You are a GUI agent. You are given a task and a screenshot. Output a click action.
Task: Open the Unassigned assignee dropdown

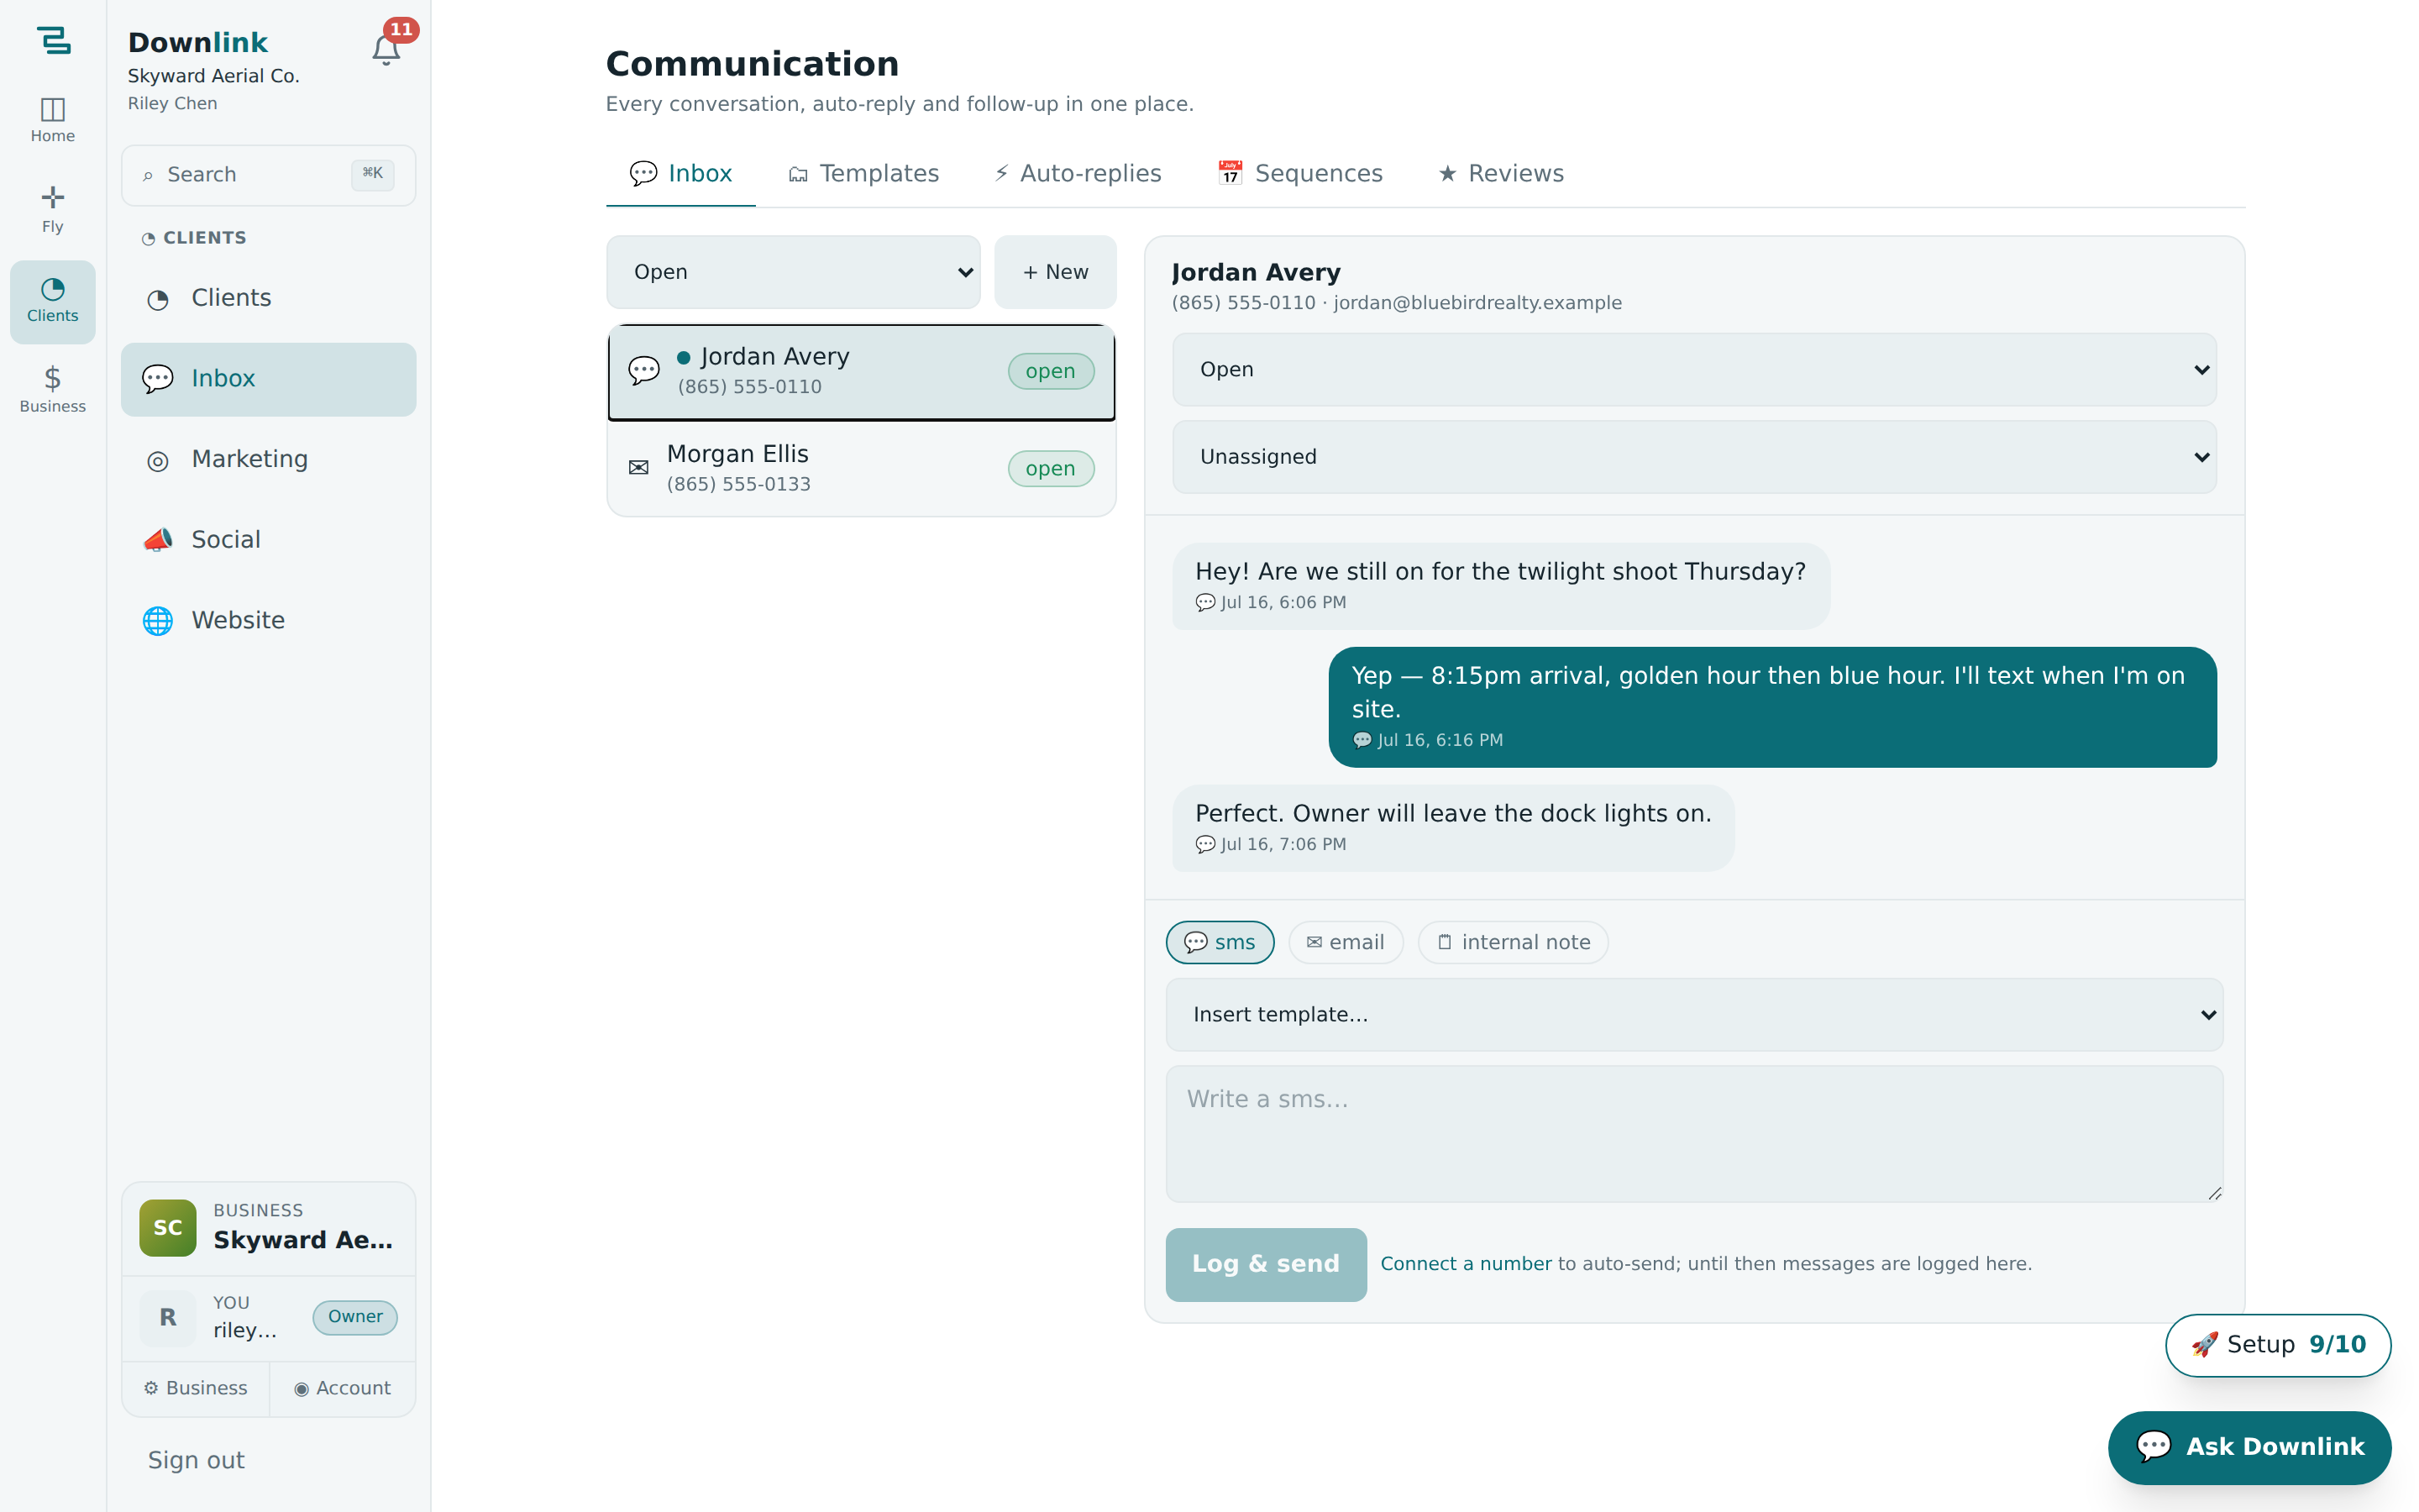click(1694, 457)
